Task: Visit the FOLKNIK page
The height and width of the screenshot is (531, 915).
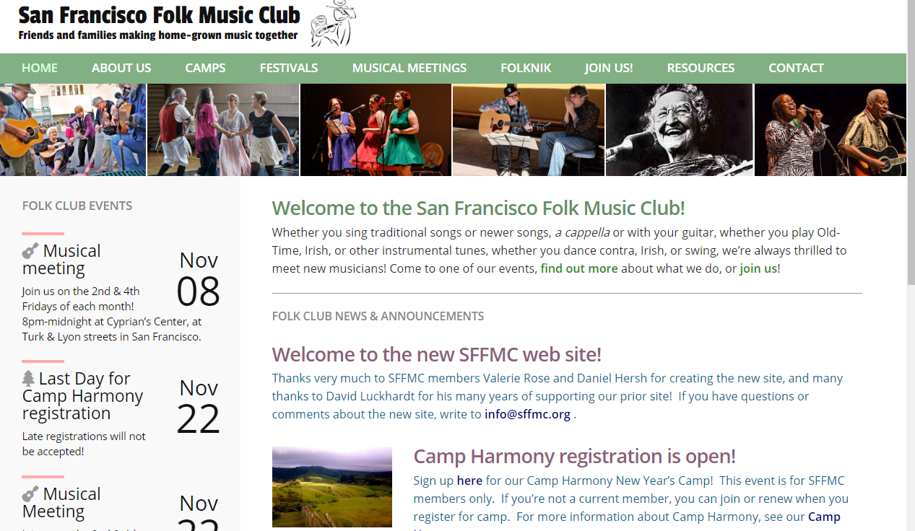Action: [x=526, y=68]
